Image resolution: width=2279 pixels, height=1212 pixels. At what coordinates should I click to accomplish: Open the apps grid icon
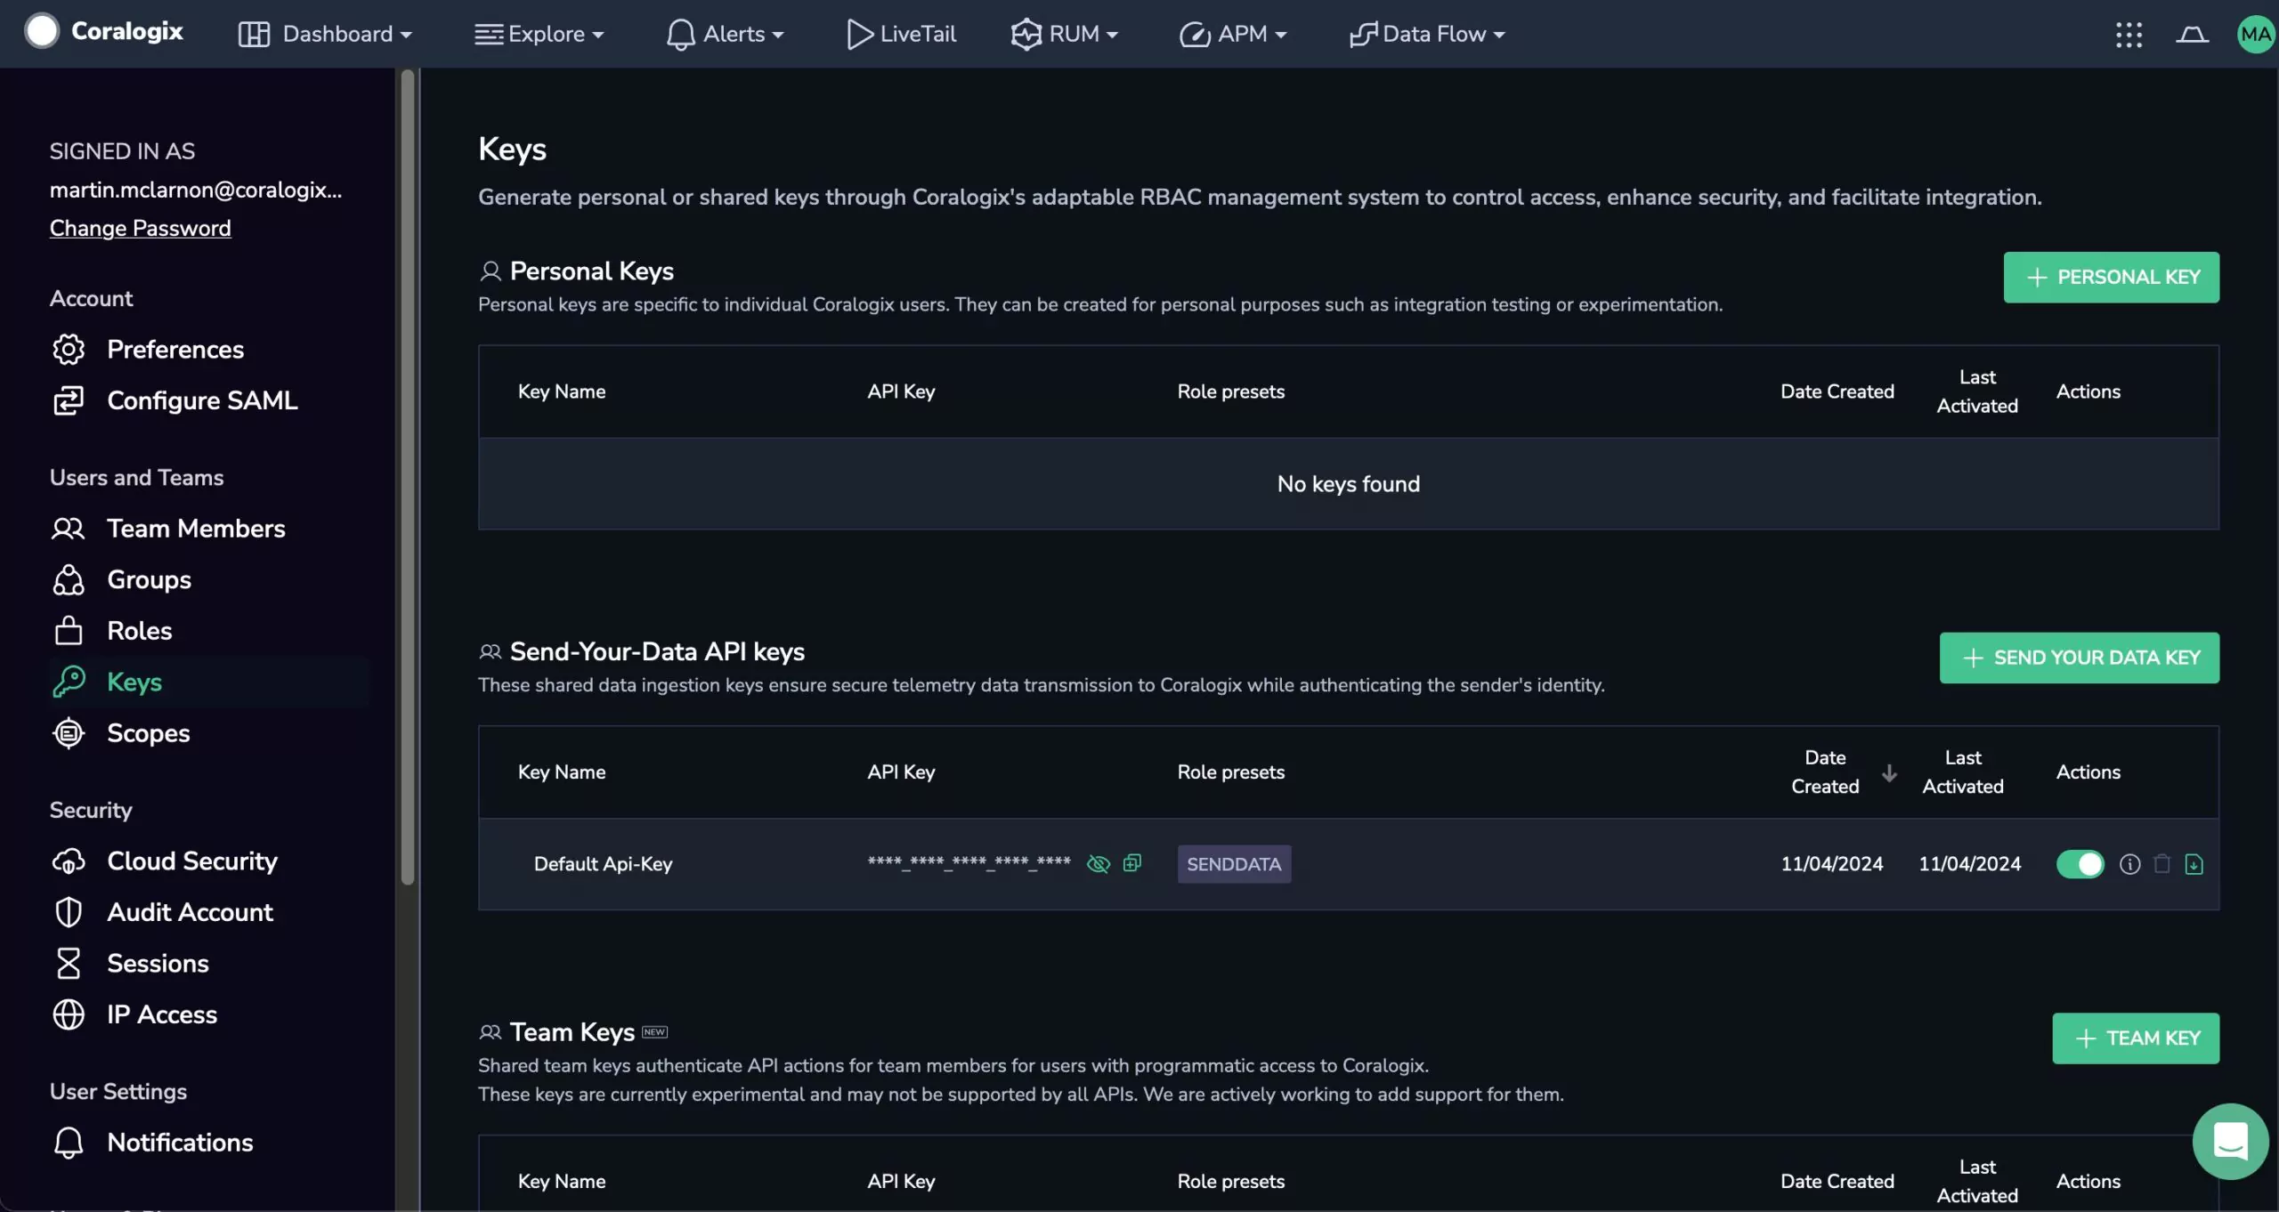[x=2129, y=35]
